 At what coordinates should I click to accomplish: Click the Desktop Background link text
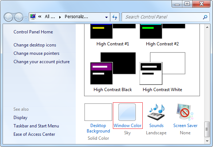pyautogui.click(x=98, y=128)
